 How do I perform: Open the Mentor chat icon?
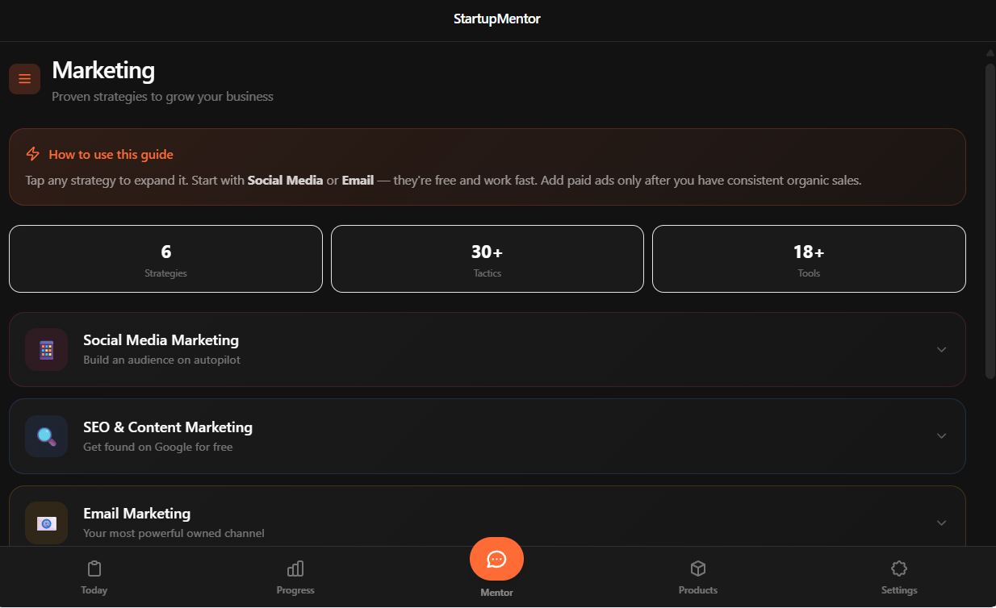pos(496,558)
